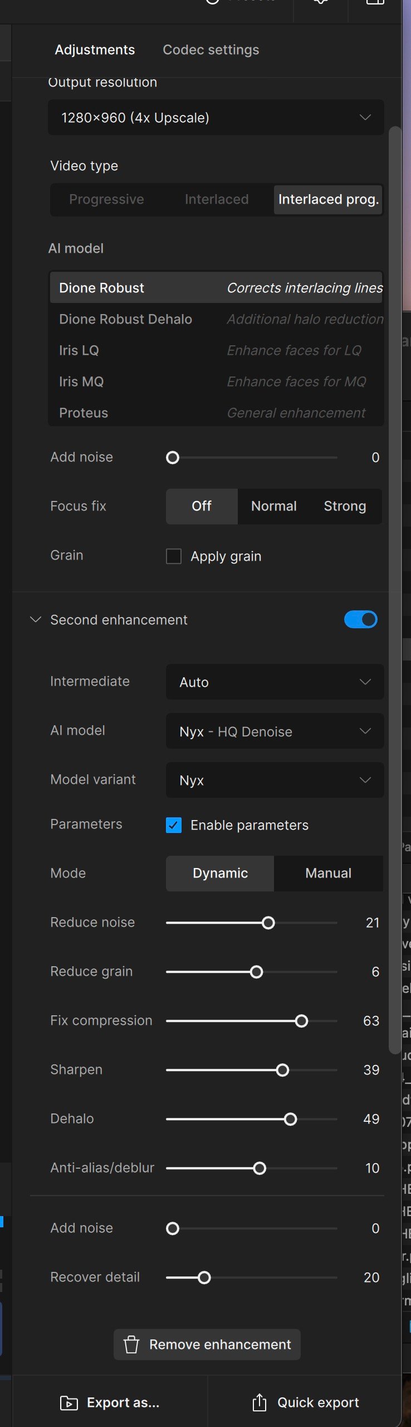411x1427 pixels.
Task: Click the Reduce grain value 6
Action: click(375, 972)
